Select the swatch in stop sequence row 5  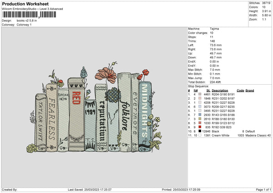tap(200, 111)
